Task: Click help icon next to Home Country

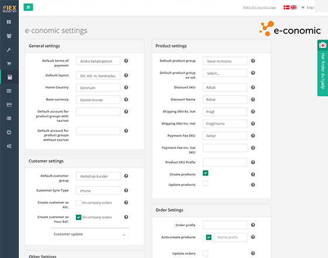Action: tap(126, 87)
